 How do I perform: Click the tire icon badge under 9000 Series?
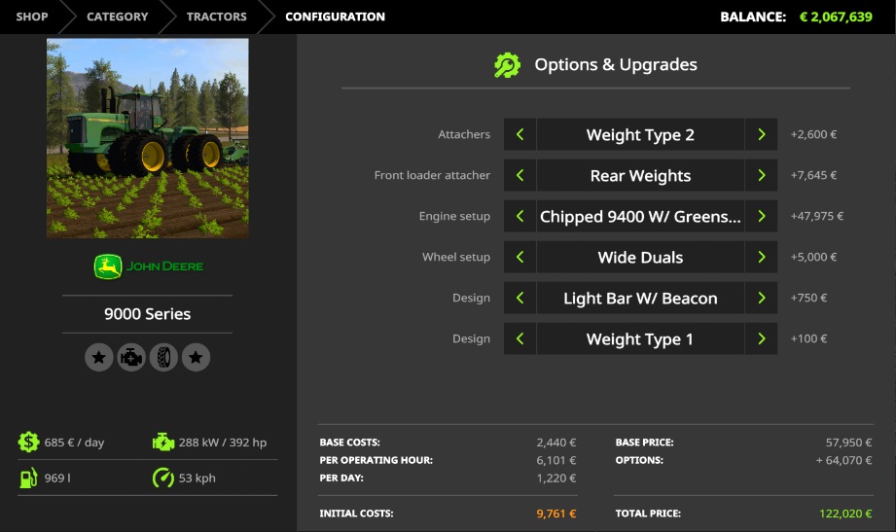[163, 358]
